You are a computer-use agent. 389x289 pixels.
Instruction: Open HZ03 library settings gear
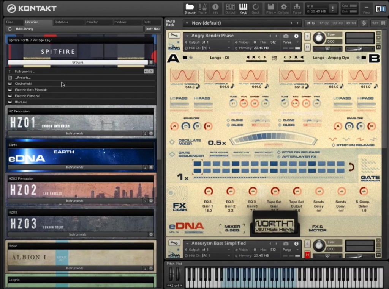coord(151,234)
